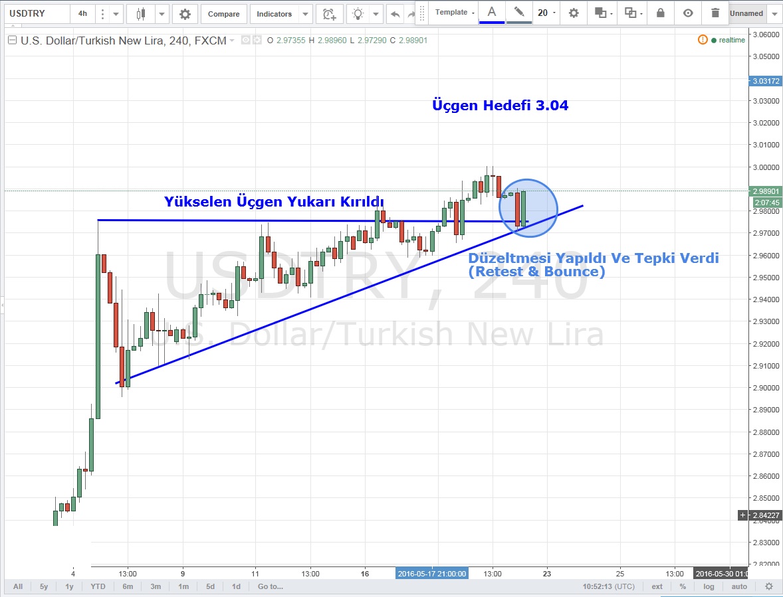
Task: Enable the auto scale option
Action: [739, 586]
